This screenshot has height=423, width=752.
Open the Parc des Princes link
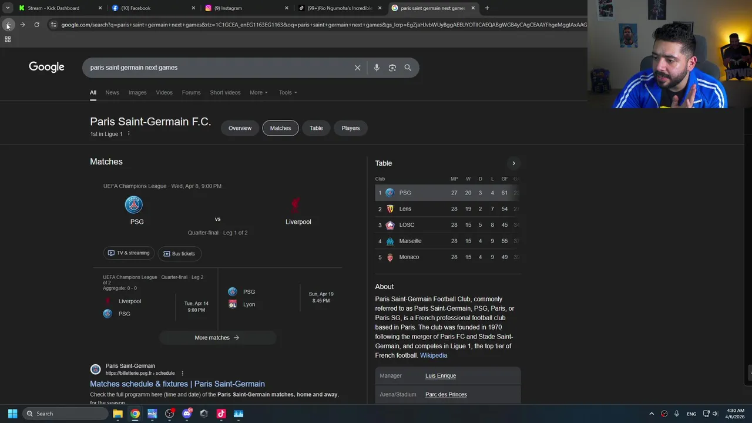(x=446, y=394)
